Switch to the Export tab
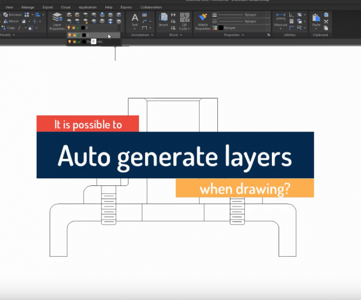The width and height of the screenshot is (361, 300). (x=48, y=7)
